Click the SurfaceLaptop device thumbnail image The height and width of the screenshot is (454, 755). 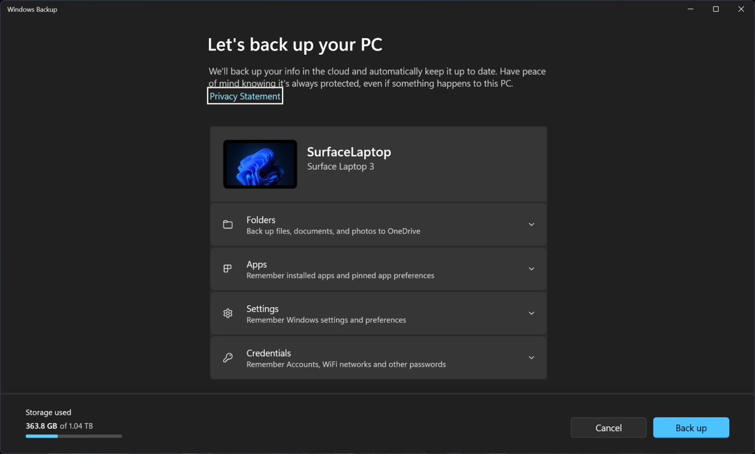tap(260, 164)
